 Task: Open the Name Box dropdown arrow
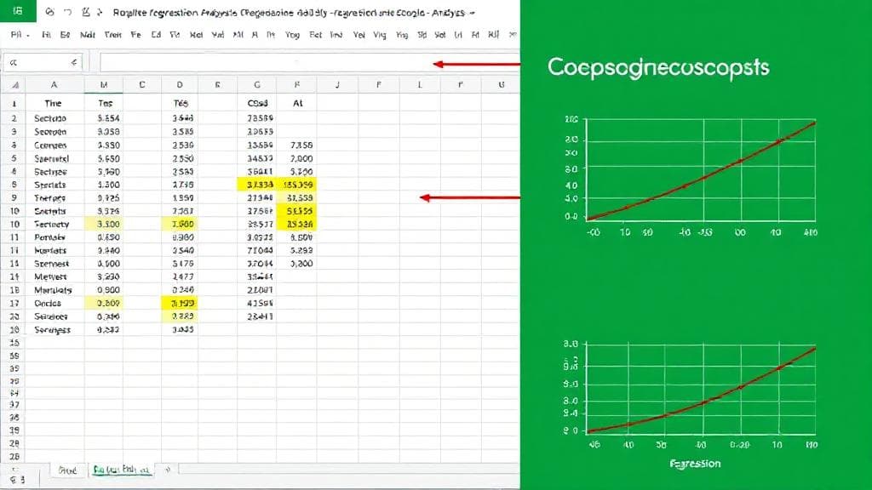click(75, 62)
